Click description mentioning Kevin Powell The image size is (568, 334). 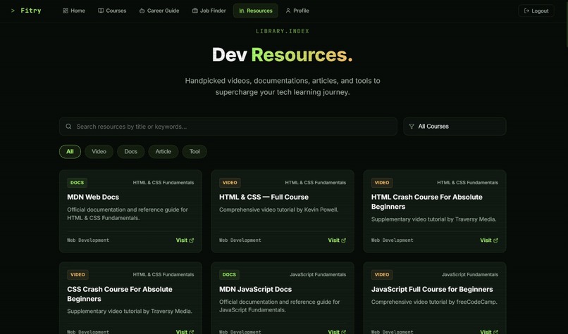pos(279,210)
